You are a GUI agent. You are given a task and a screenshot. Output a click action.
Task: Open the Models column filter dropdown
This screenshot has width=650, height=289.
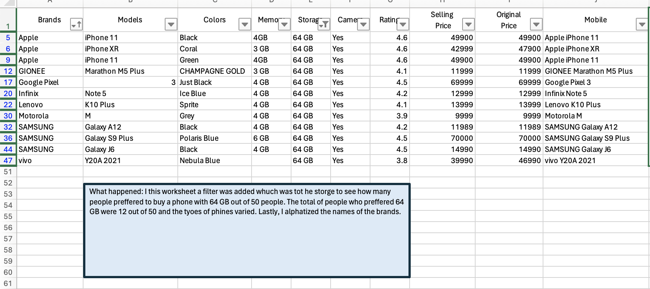171,25
